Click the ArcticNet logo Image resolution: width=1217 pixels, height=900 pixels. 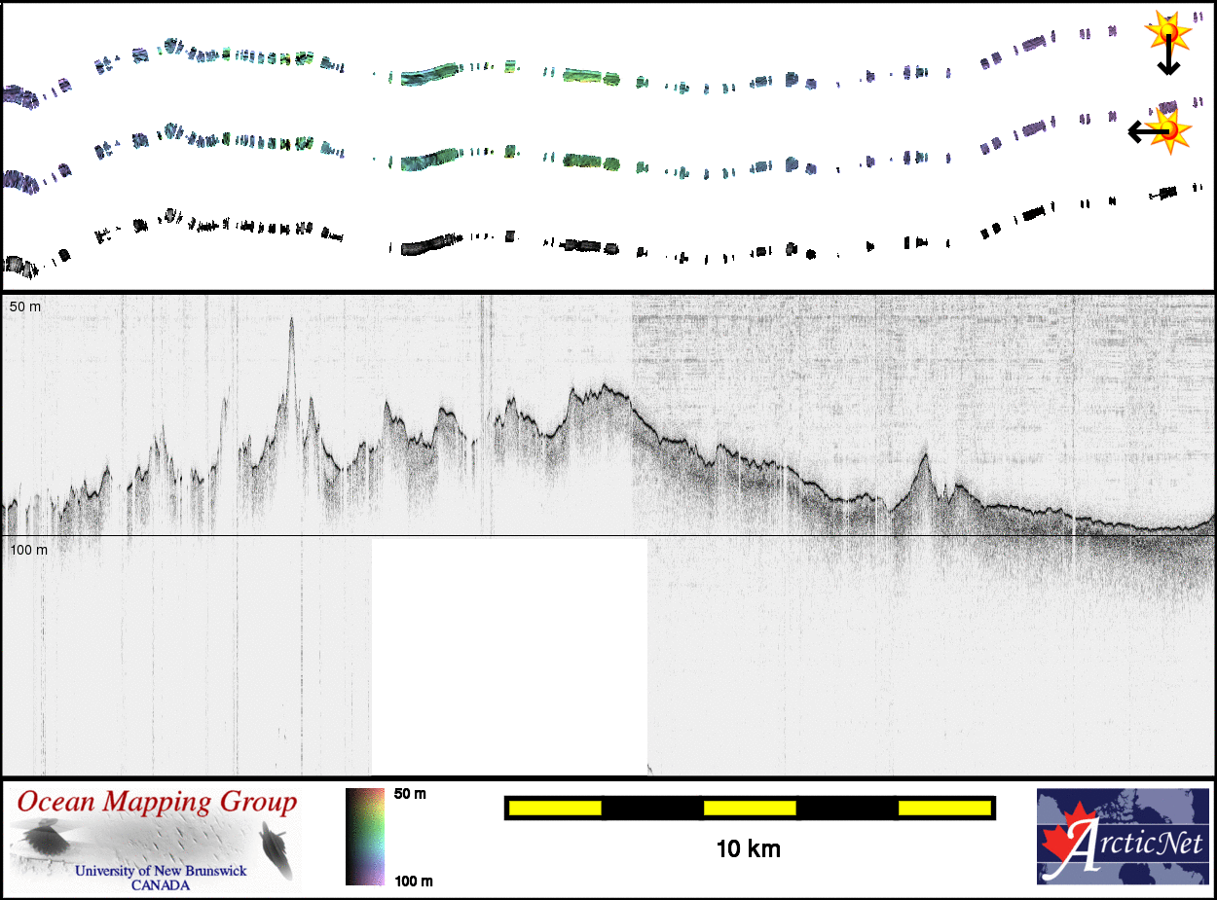pyautogui.click(x=1125, y=836)
